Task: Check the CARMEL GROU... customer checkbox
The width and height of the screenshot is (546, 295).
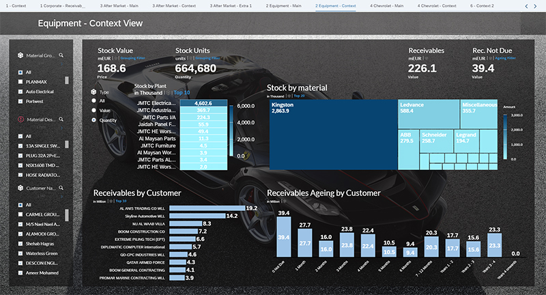Action: [20, 214]
